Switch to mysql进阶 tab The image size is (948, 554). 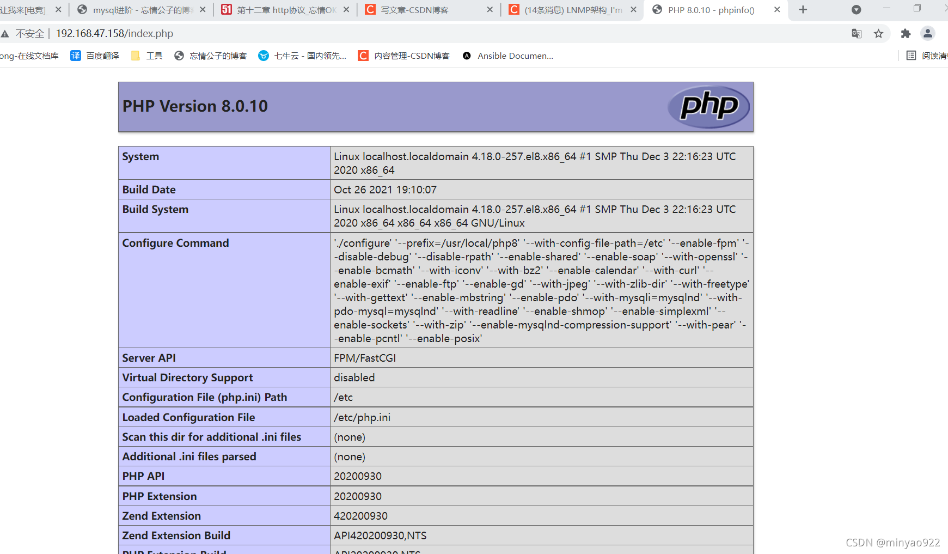click(140, 10)
